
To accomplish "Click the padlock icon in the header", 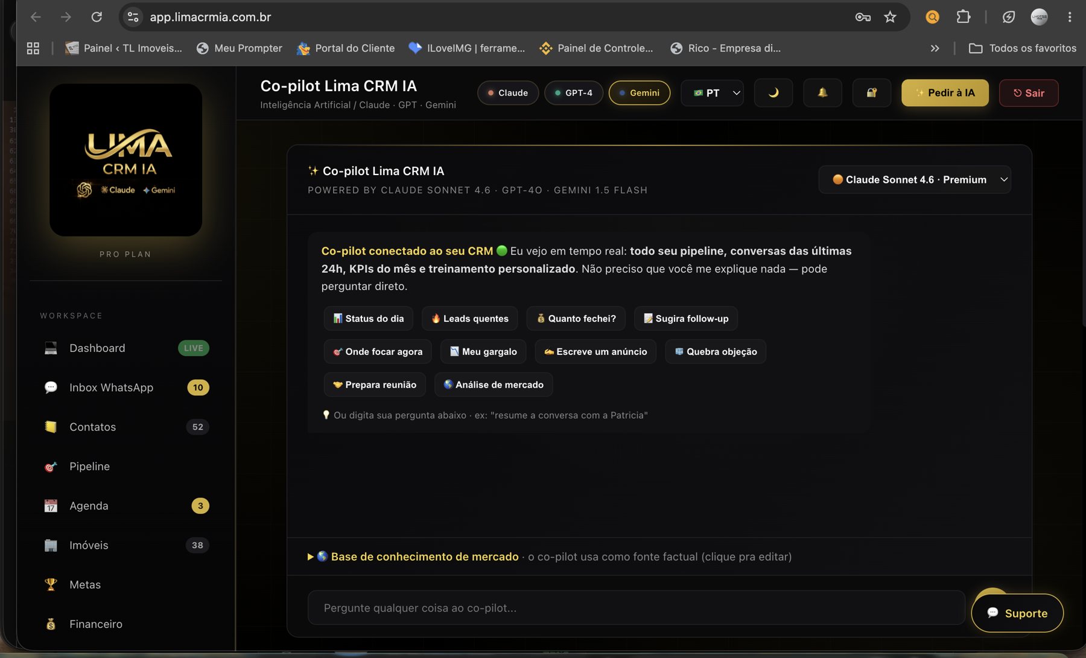I will pyautogui.click(x=872, y=93).
